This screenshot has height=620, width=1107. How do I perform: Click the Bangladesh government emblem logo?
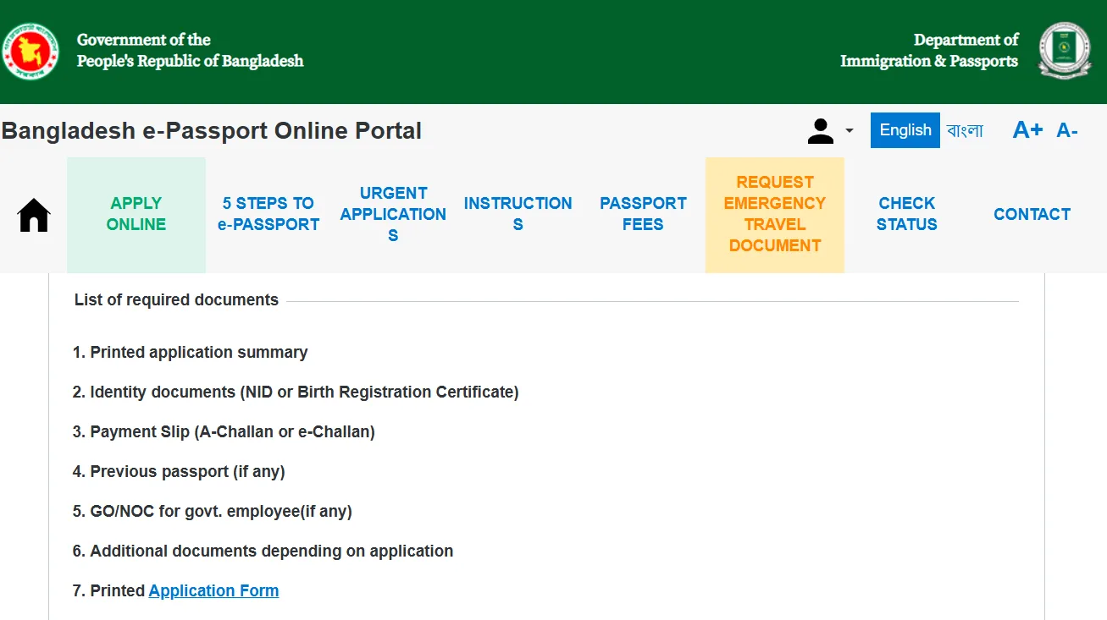click(30, 51)
